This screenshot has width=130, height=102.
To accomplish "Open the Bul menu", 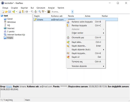I will click(x=32, y=8).
